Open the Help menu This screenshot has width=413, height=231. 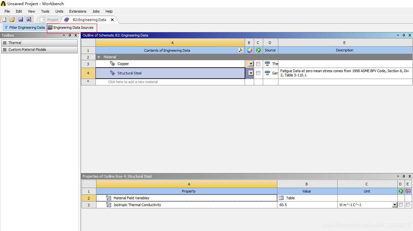click(x=109, y=11)
